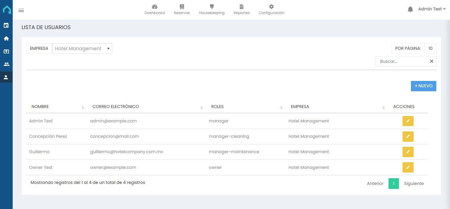The height and width of the screenshot is (209, 450).
Task: Edit Admin Test using the pencil icon
Action: pos(408,121)
